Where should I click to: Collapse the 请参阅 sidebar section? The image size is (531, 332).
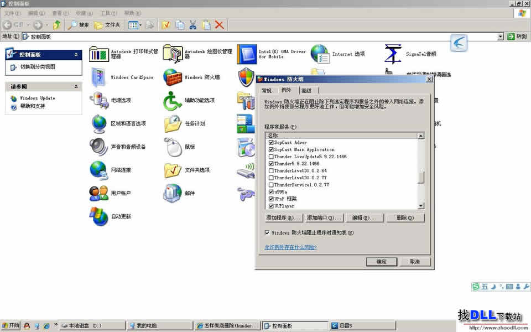coord(76,86)
